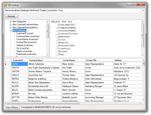Select dbo.Customers in the tree

(19, 31)
